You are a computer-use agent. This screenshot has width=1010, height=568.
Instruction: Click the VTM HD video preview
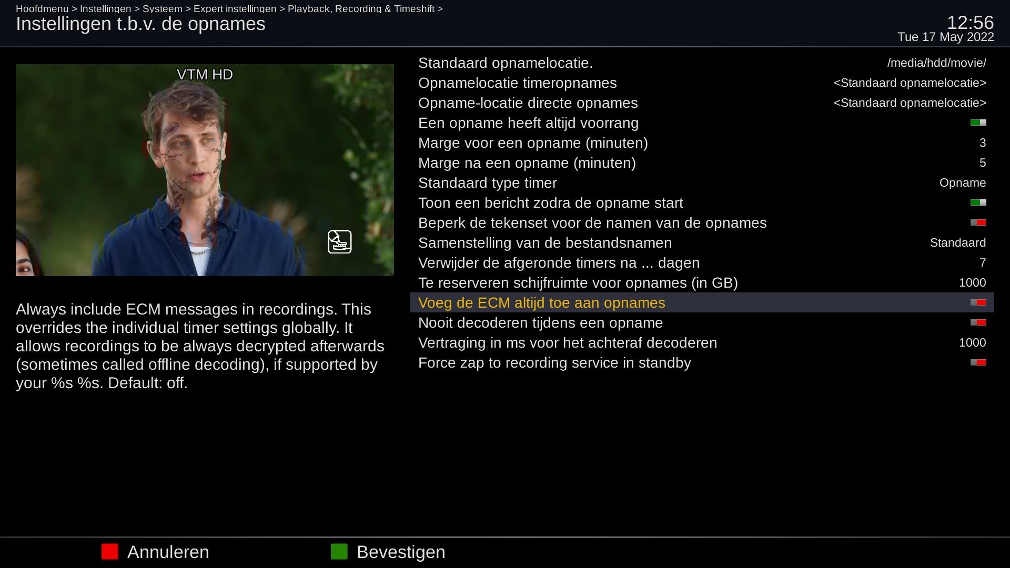point(205,170)
